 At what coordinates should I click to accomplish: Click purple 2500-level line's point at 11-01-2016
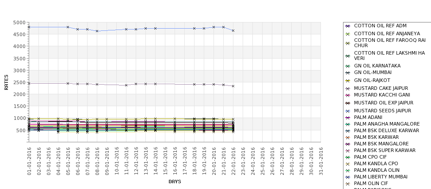126,85
